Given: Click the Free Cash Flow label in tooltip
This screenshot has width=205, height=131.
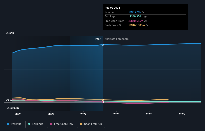Looking at the screenshot, I should click(x=114, y=21).
